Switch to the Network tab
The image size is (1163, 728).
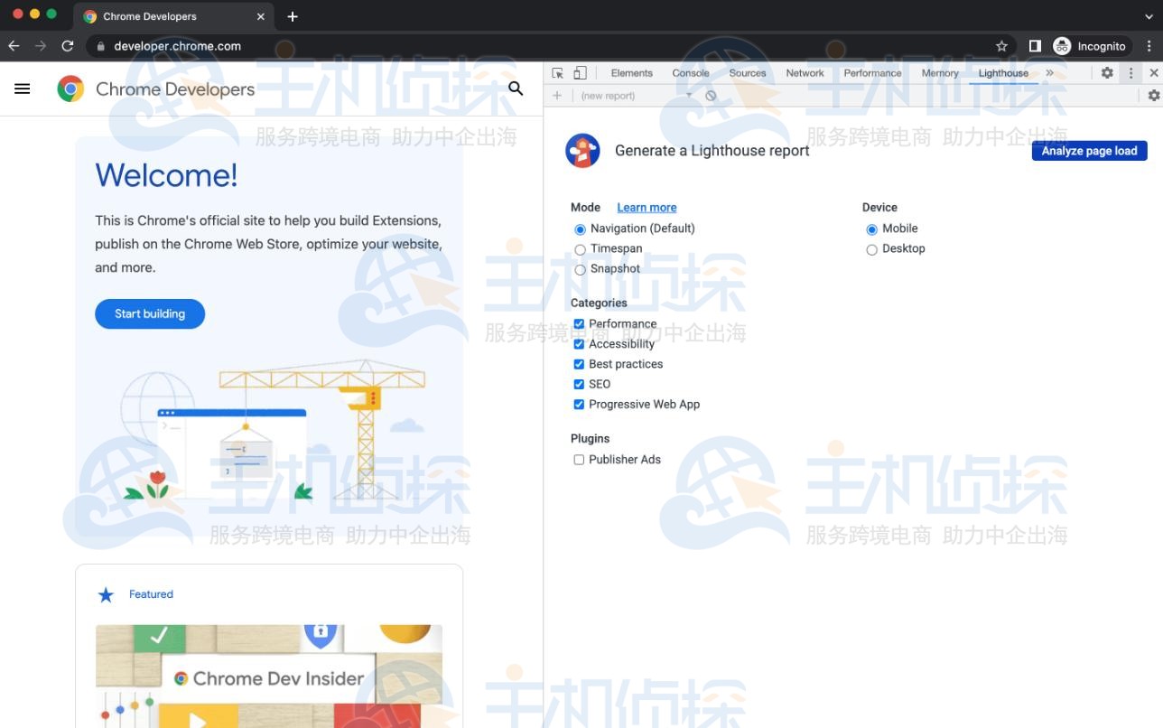coord(805,73)
